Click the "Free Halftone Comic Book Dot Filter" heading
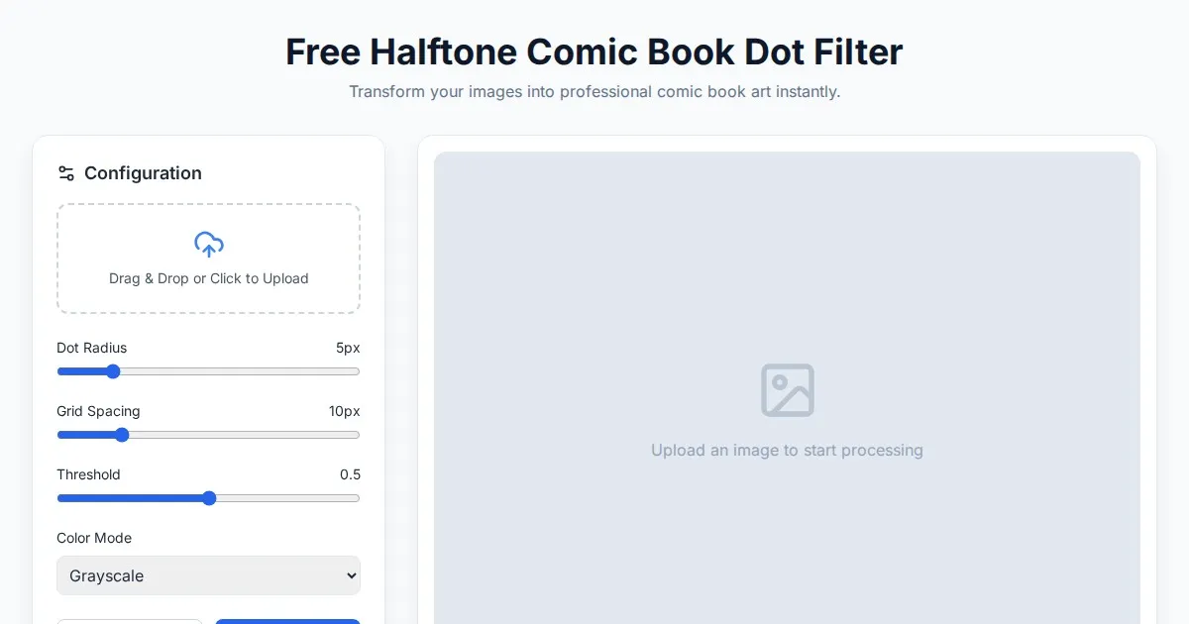Screen dimensions: 1189x624 [x=594, y=52]
